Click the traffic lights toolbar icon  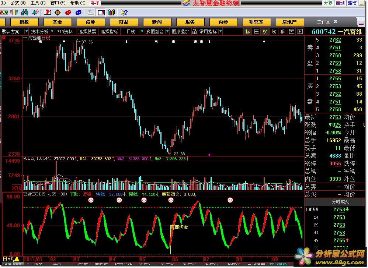(x=4, y=12)
